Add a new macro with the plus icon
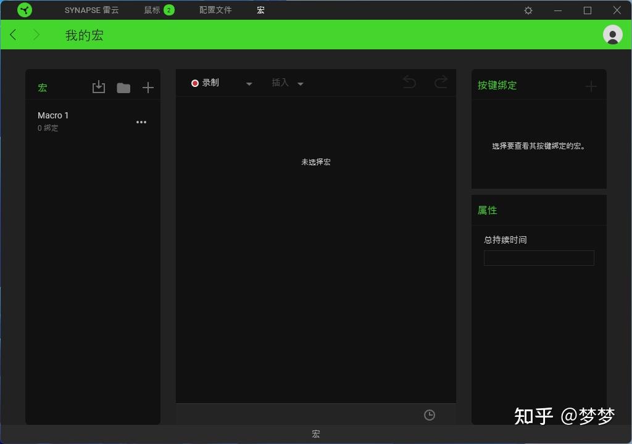Screen dimensions: 632x444 (148, 87)
